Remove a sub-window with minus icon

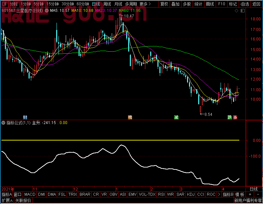tap(258, 194)
